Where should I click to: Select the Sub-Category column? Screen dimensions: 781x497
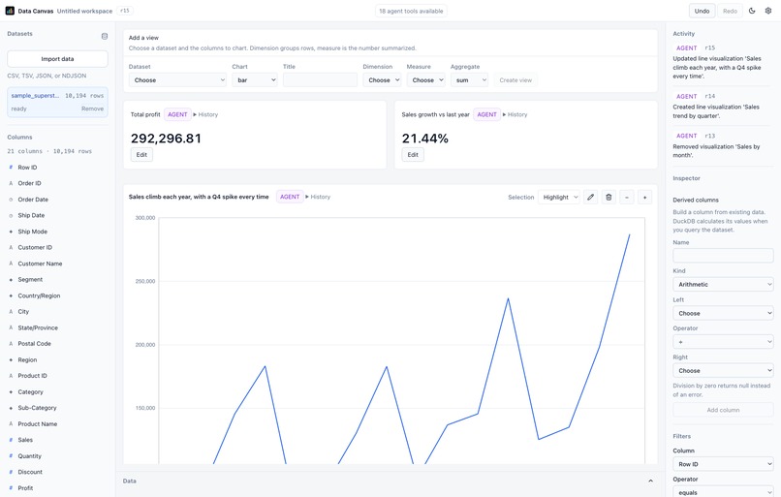click(x=38, y=408)
